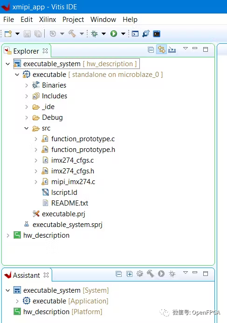Collapse the executable_system project node
Viewport: 227px width, 323px height.
point(8,64)
